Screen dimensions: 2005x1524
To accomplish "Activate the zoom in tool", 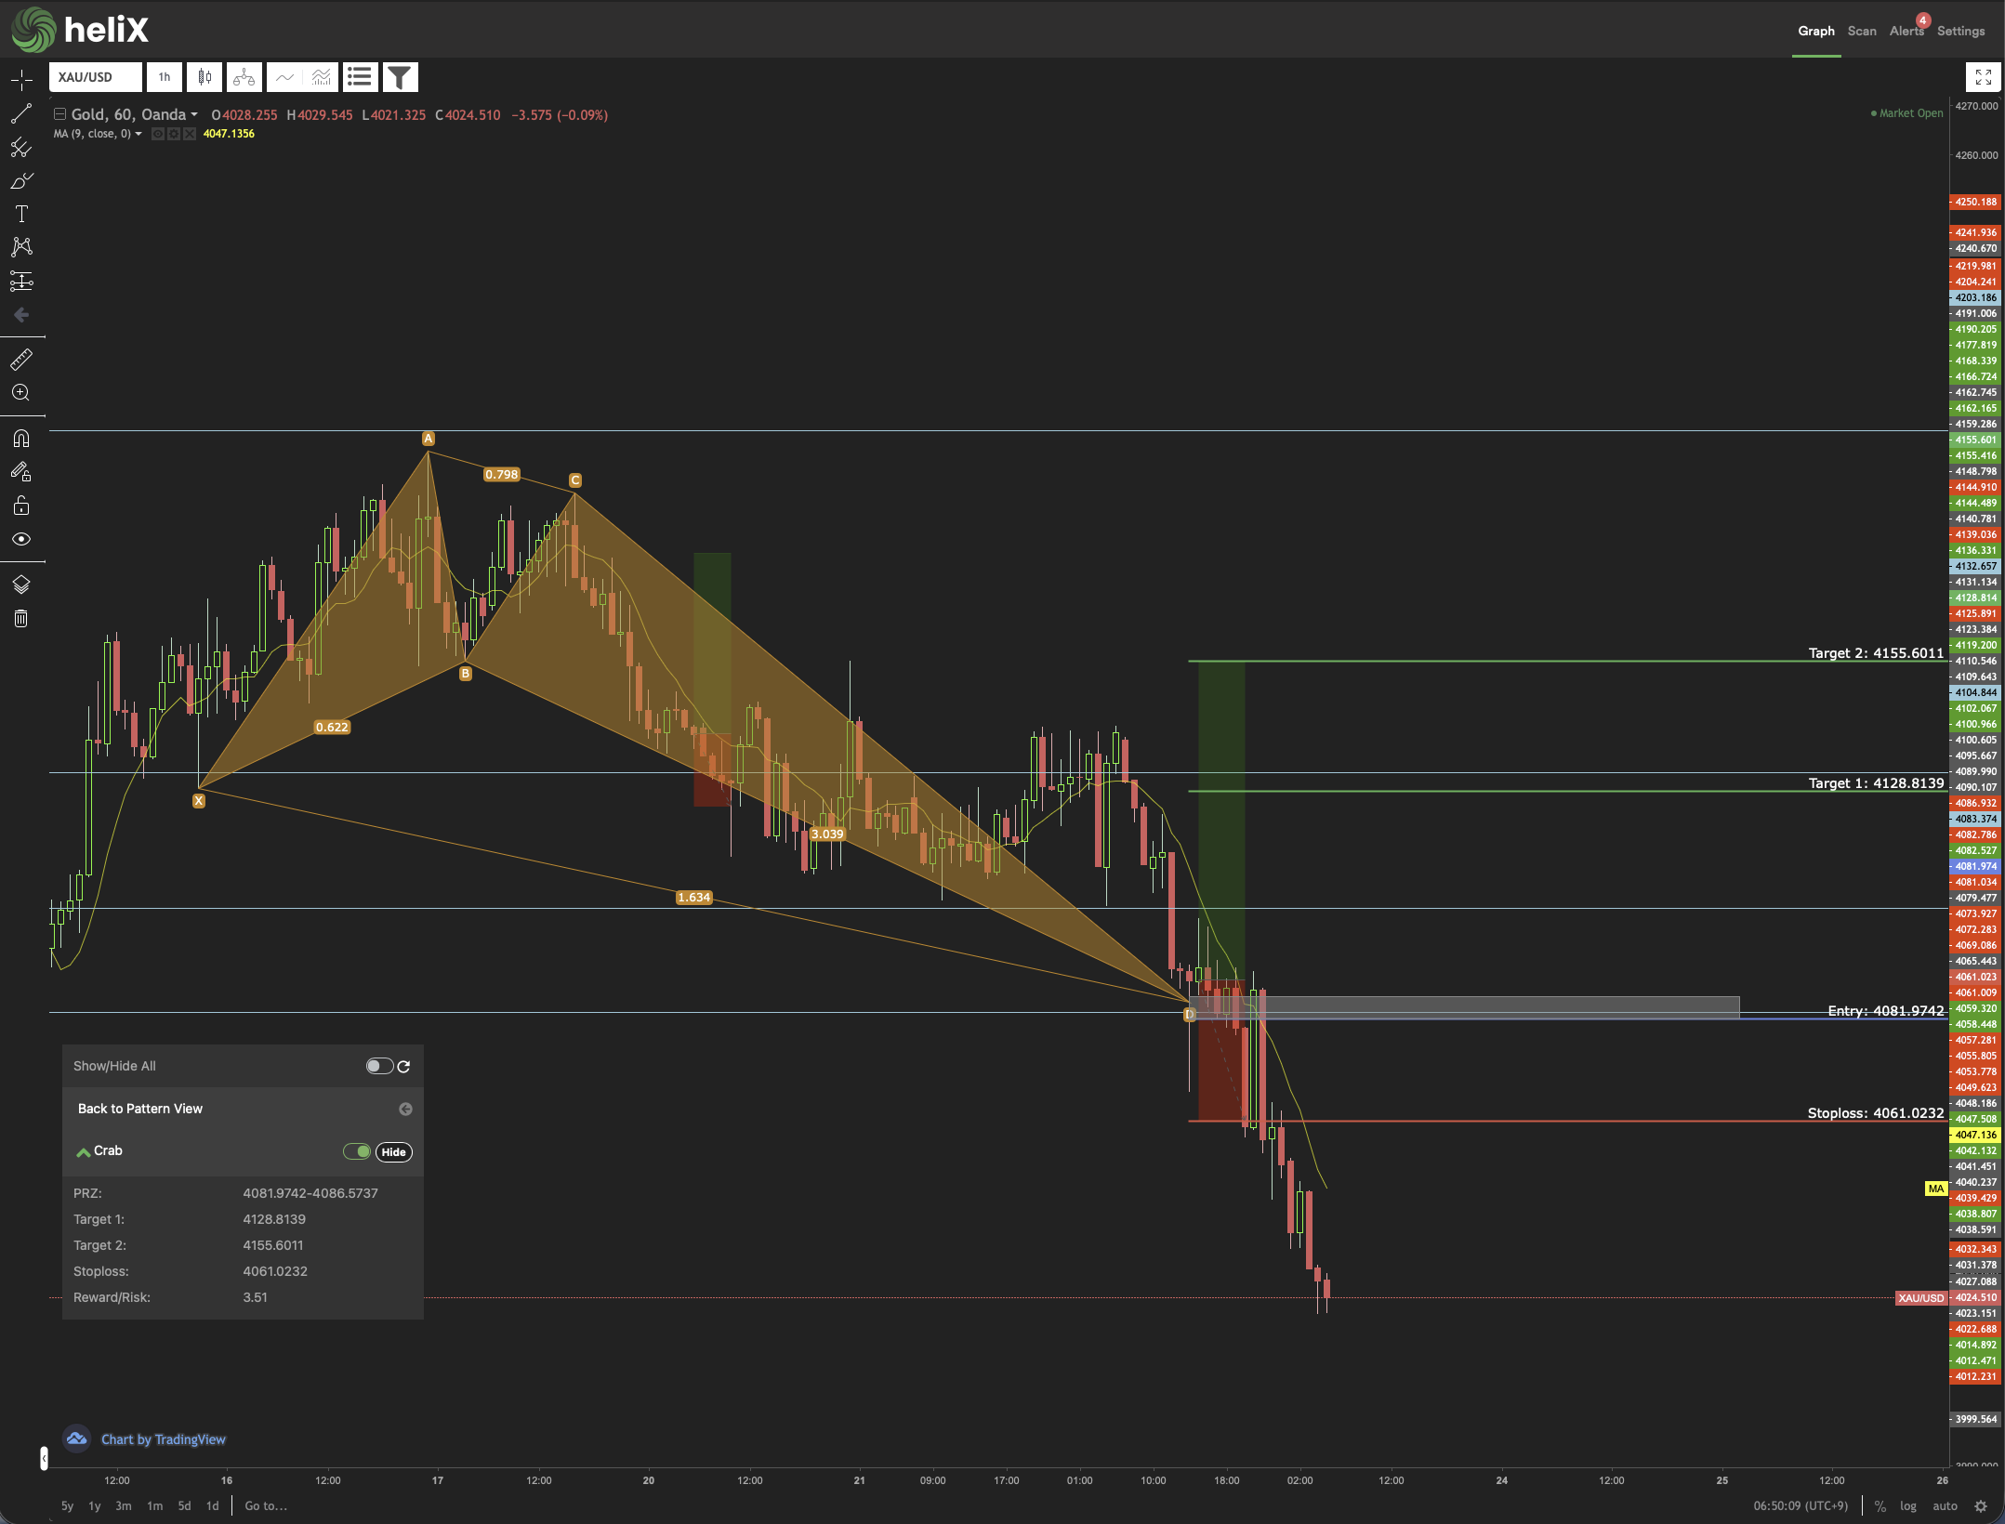I will (21, 392).
